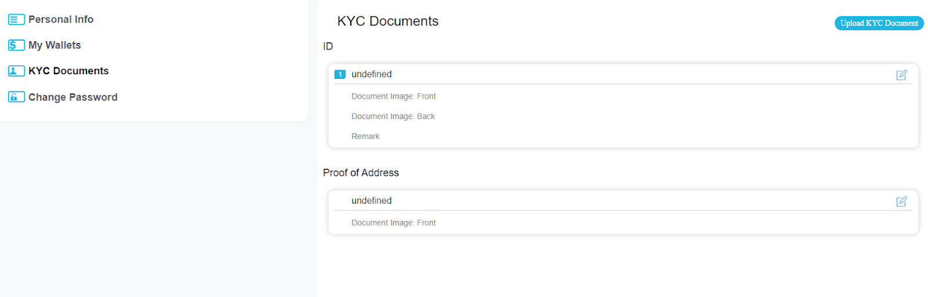
Task: Click the Personal Info list icon
Action: (x=16, y=20)
